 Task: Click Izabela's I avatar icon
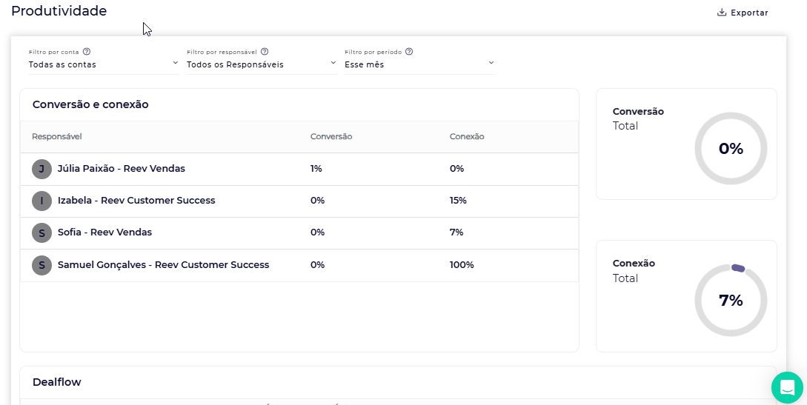(x=41, y=201)
